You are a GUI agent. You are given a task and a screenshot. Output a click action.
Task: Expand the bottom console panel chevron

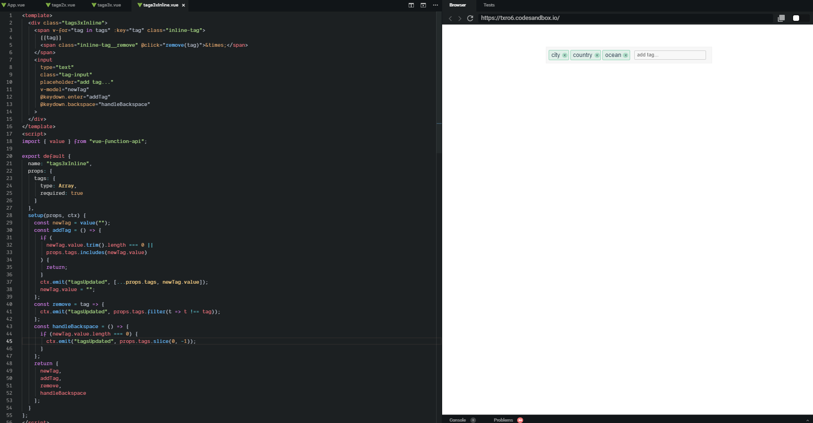coord(807,420)
